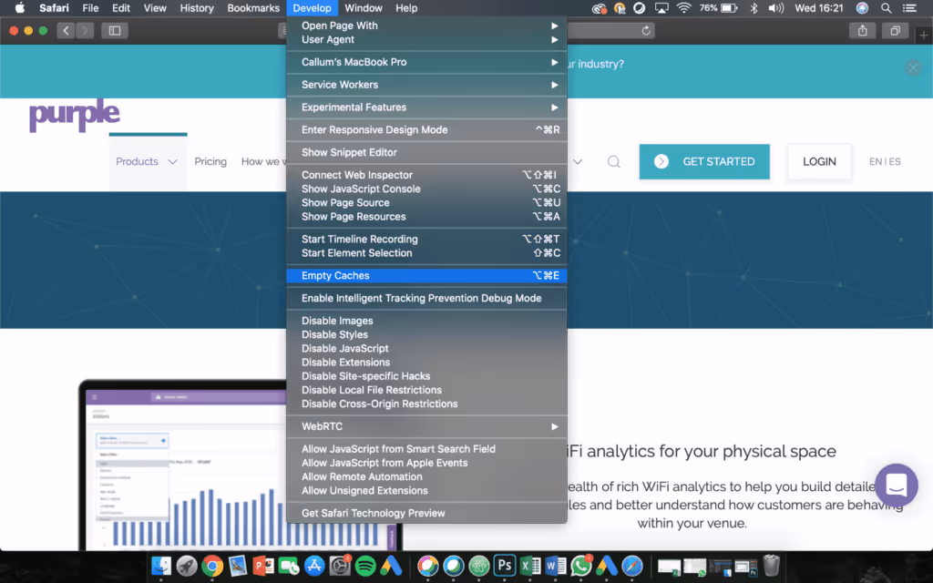This screenshot has width=933, height=583.
Task: Open the App Store from the Dock
Action: 314,565
